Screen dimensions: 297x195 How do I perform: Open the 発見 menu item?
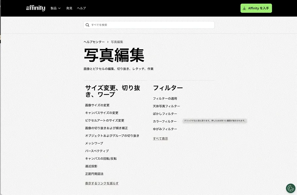pos(69,8)
